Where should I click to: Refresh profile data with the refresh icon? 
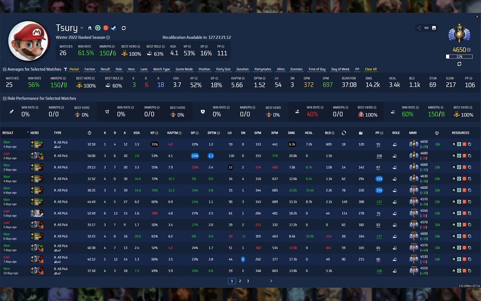point(123,28)
